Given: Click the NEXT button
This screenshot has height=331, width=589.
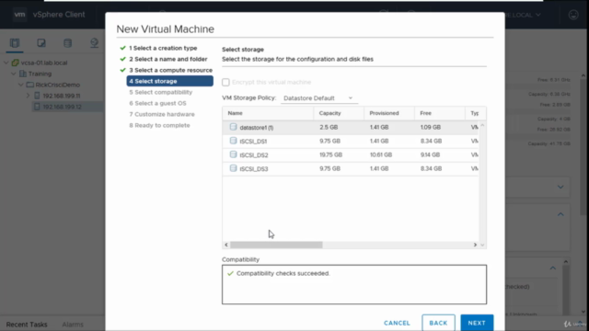Looking at the screenshot, I should click(477, 323).
